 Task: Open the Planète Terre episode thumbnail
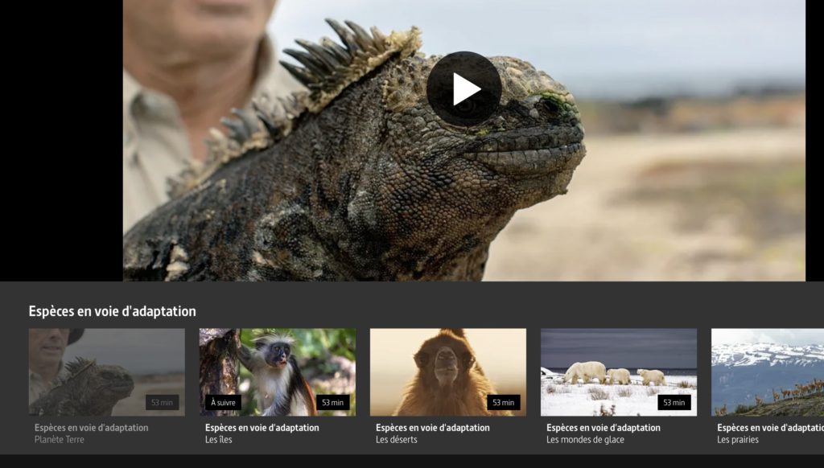pyautogui.click(x=107, y=372)
